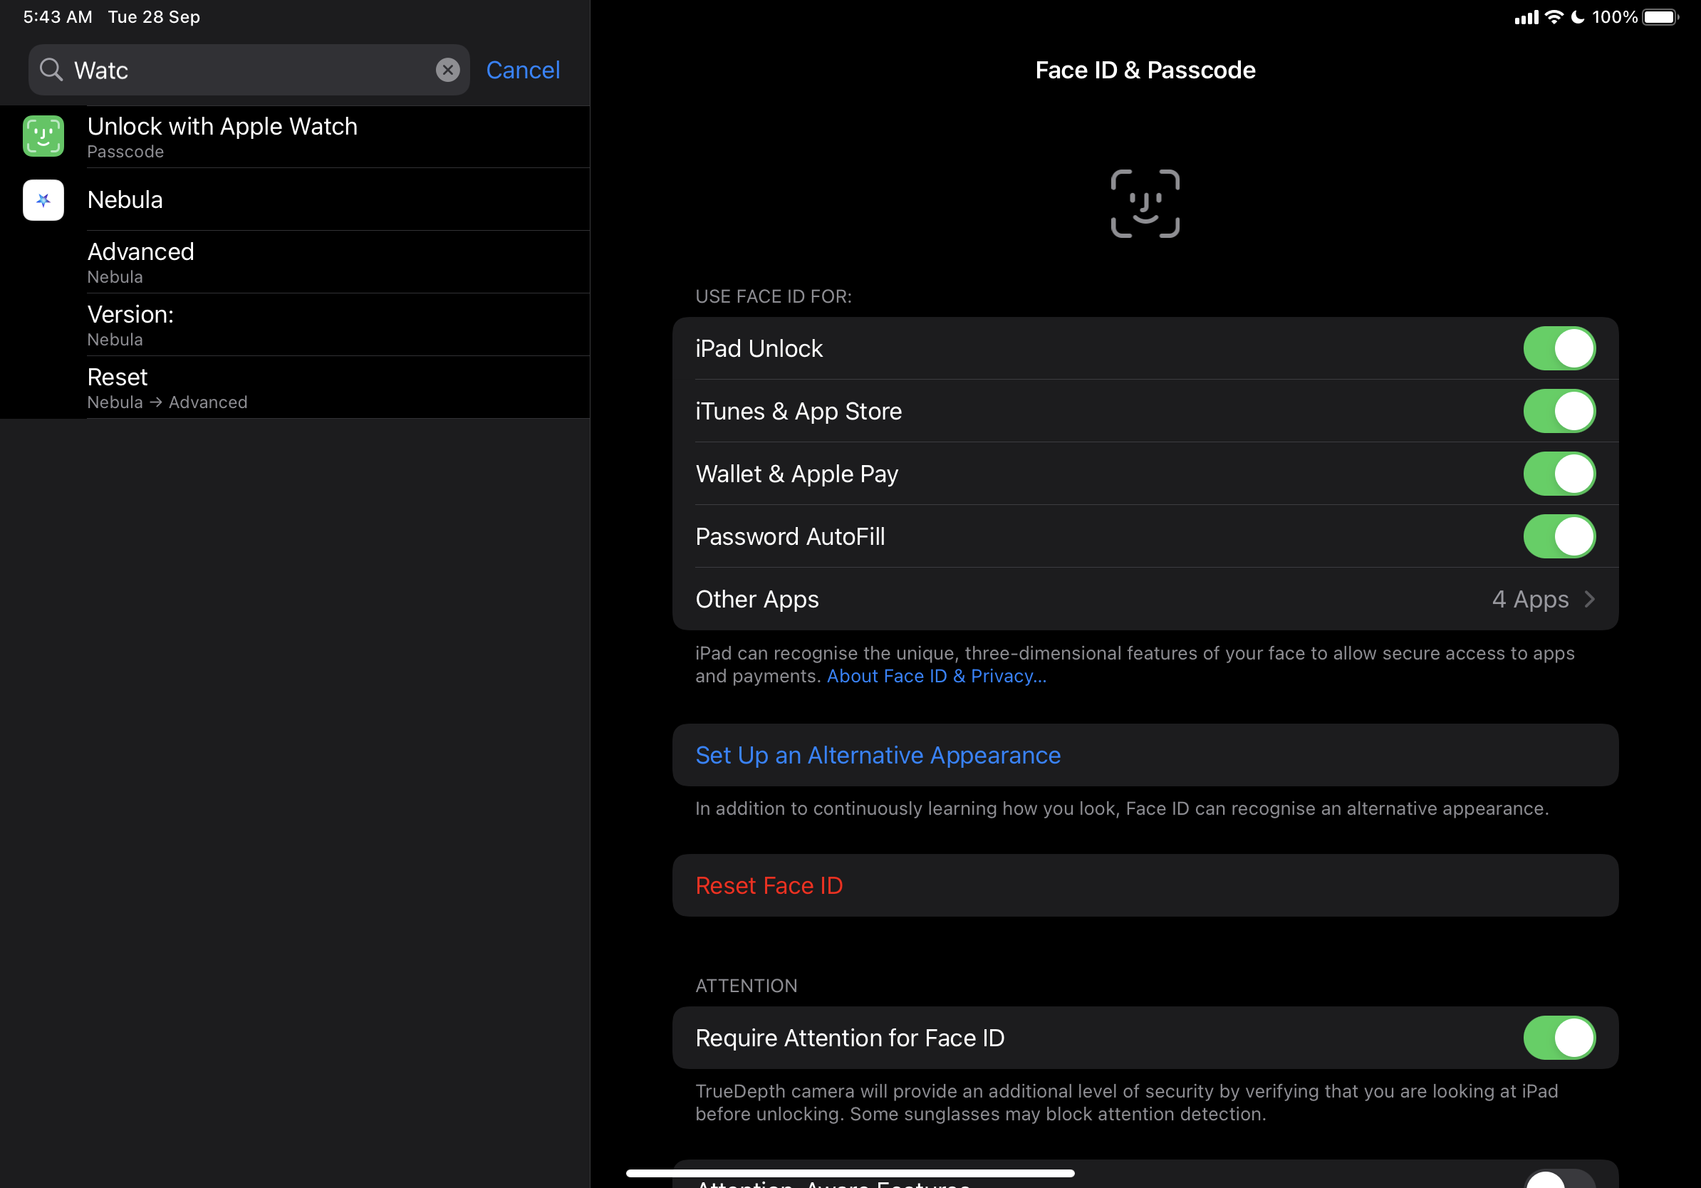Tap Set Up an Alternative Appearance
Viewport: 1701px width, 1188px height.
point(878,755)
